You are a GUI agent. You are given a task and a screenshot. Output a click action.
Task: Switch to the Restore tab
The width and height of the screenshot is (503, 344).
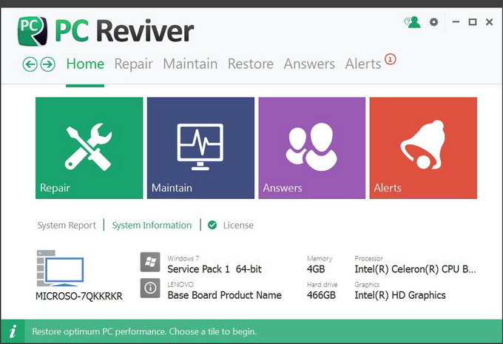[x=251, y=64]
